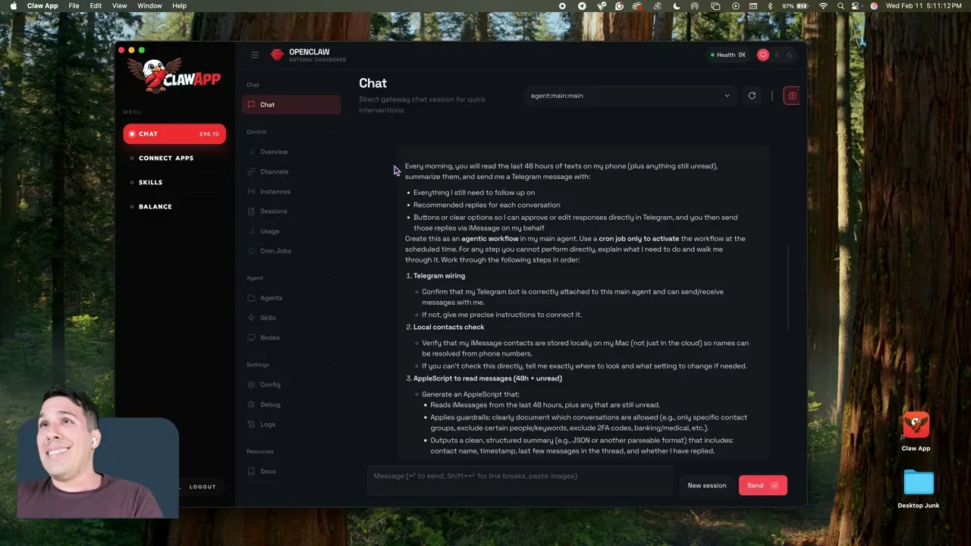Image resolution: width=971 pixels, height=546 pixels.
Task: Click the New session button
Action: tap(707, 485)
